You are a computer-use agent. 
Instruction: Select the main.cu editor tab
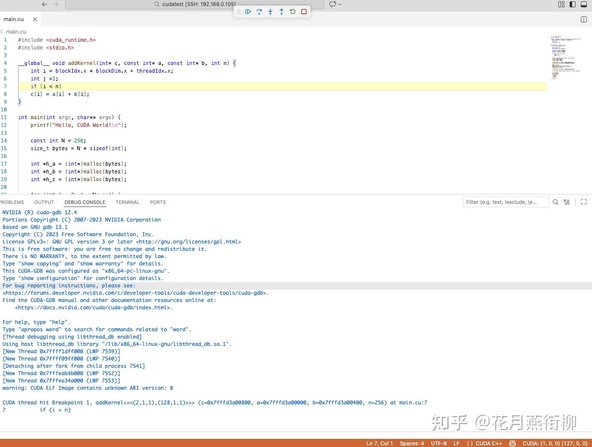click(x=19, y=19)
